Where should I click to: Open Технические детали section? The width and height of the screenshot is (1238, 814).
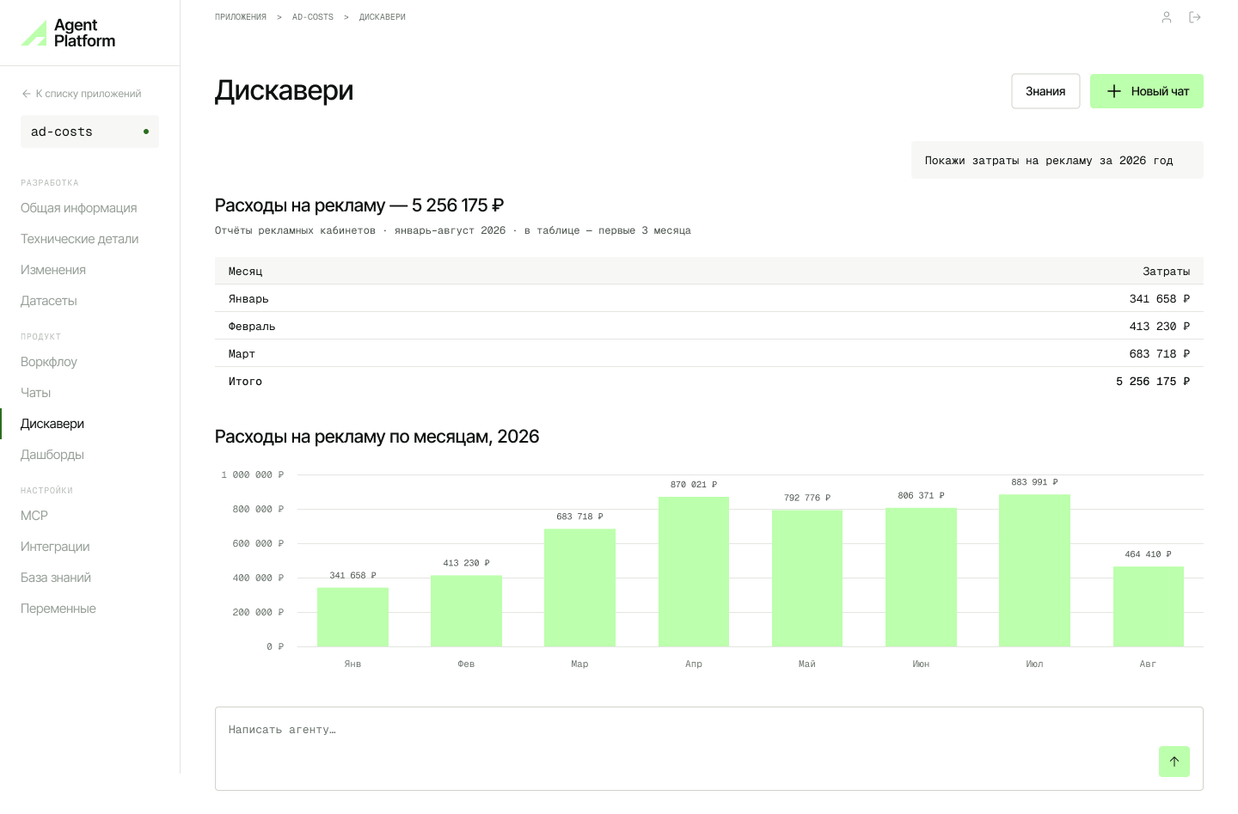tap(80, 239)
